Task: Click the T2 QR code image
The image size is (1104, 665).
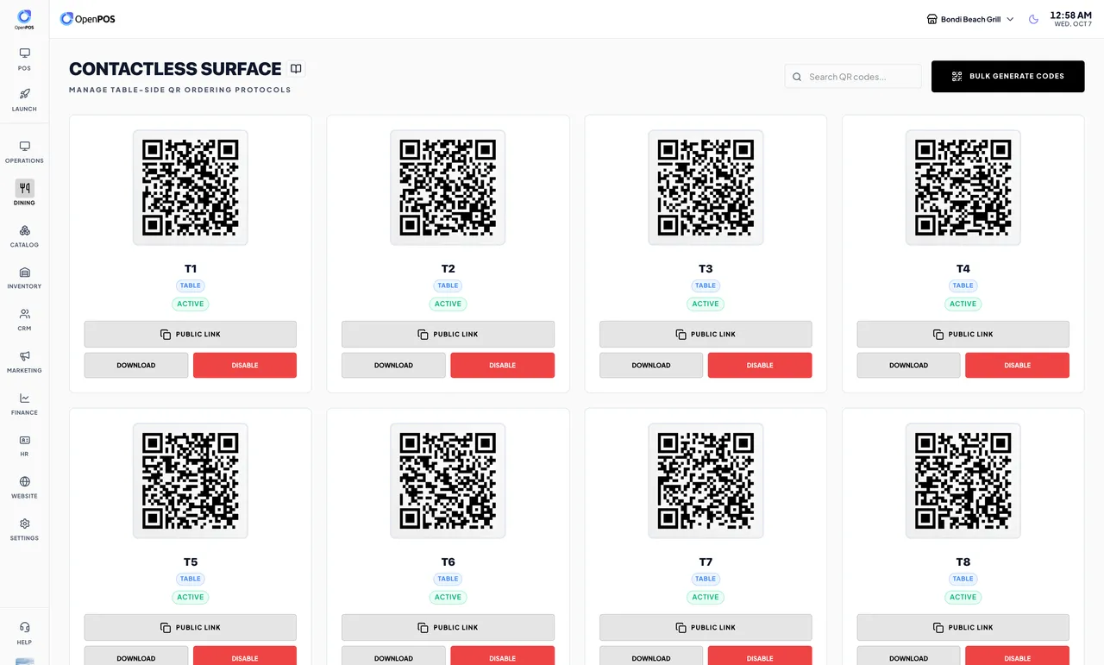Action: point(448,187)
